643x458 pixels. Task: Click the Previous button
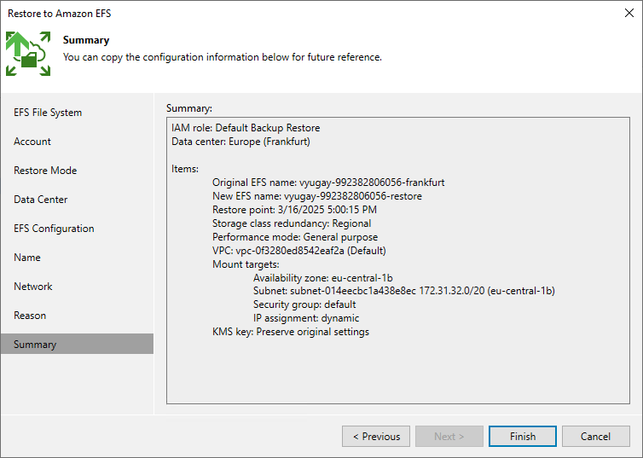click(x=376, y=437)
